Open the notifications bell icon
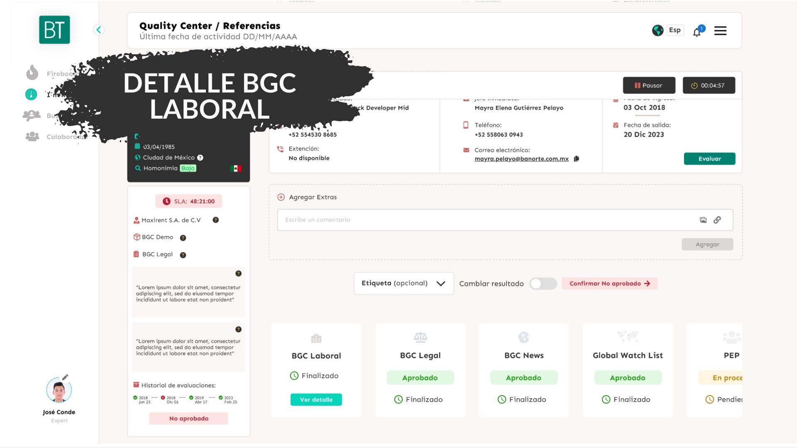Screen dimensions: 797x448 697,32
